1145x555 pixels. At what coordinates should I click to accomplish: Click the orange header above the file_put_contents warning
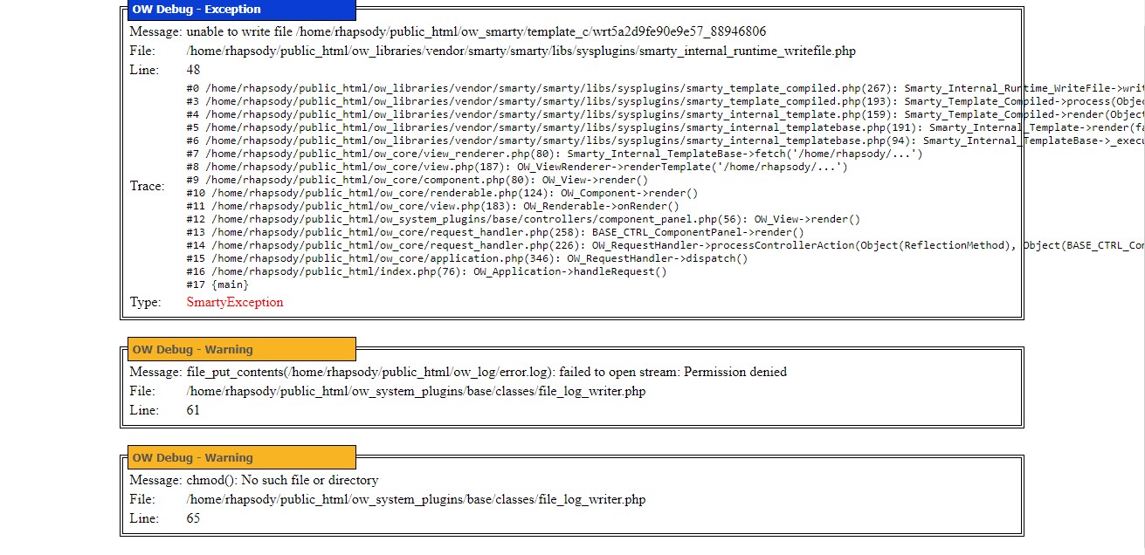242,350
